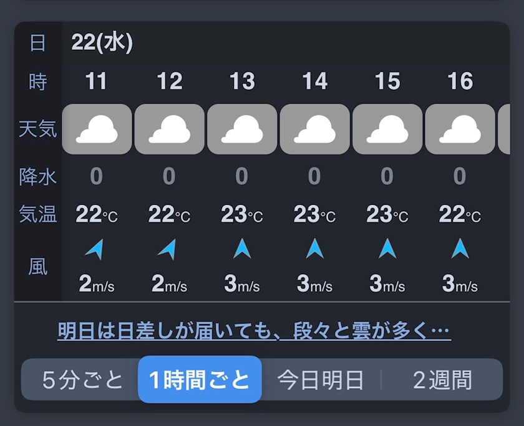Select the 1時間ごと tab
Screen dimensions: 524x426
pos(200,380)
